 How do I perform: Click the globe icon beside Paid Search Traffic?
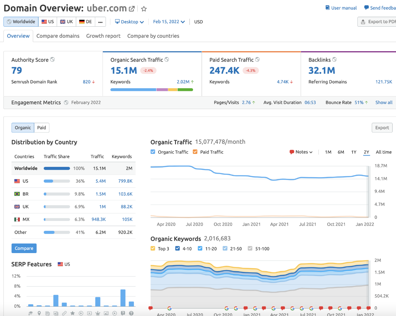(x=257, y=60)
